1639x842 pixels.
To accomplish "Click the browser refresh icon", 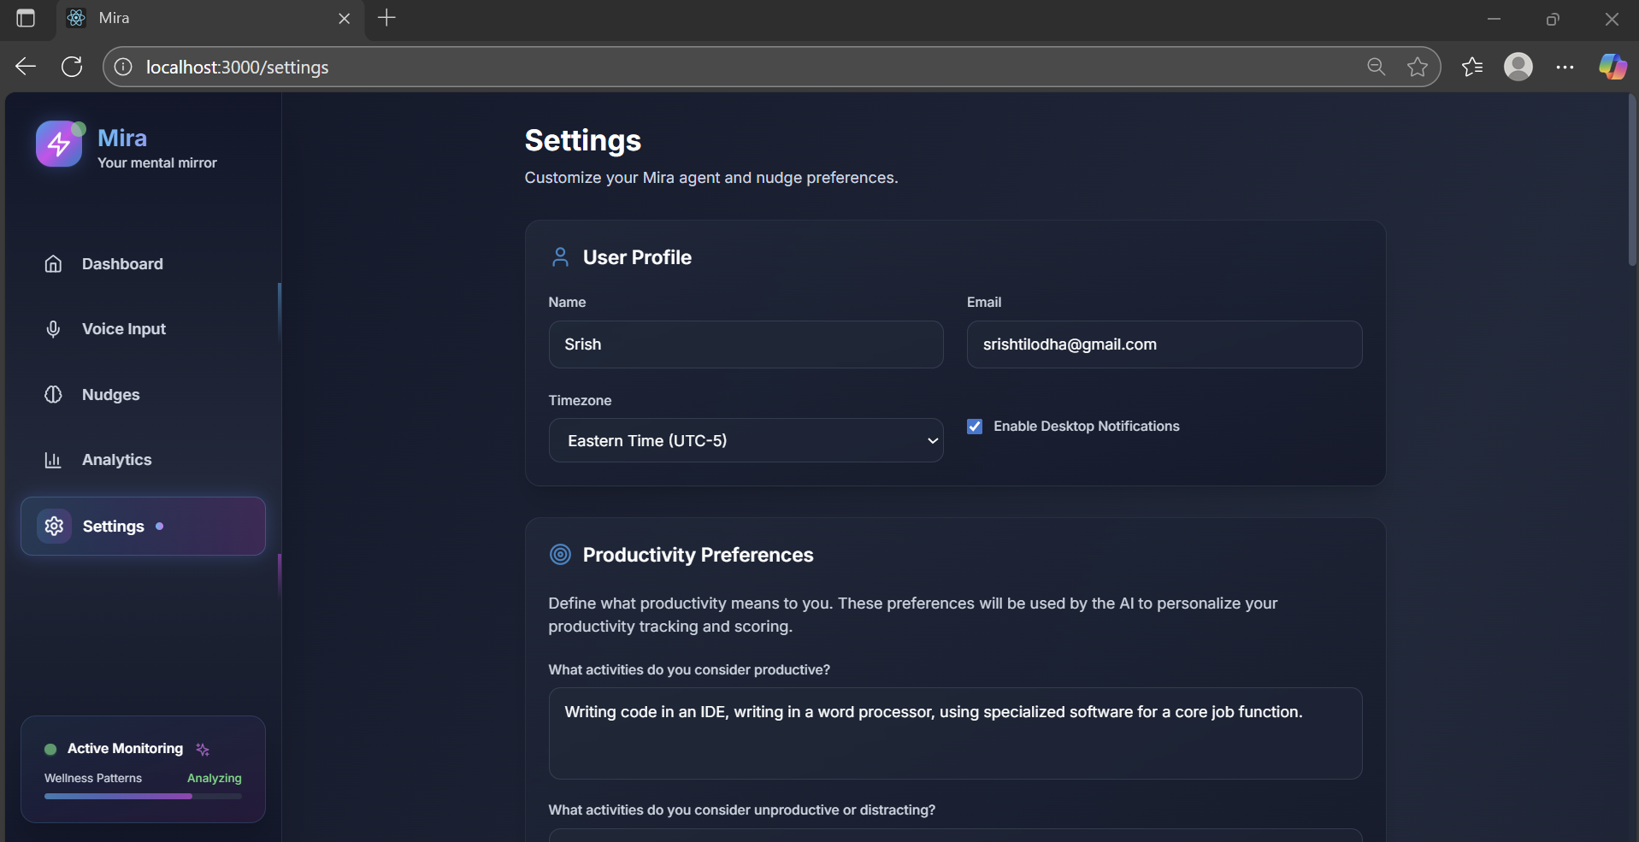I will tap(72, 67).
